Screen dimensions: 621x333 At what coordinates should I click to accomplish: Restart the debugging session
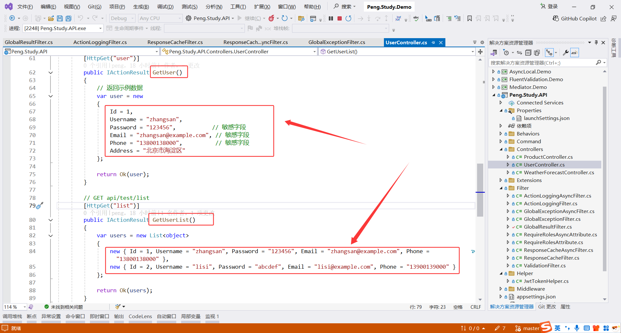pyautogui.click(x=348, y=18)
